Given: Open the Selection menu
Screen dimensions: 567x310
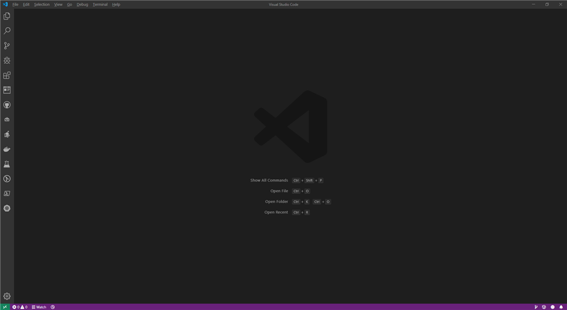Looking at the screenshot, I should (x=41, y=4).
